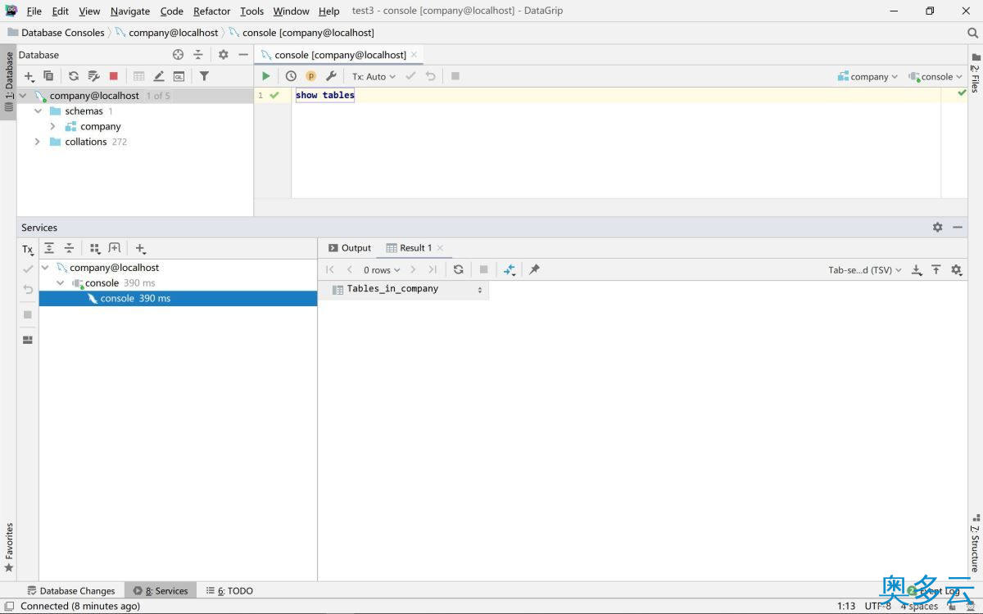Open Services panel gear options
The height and width of the screenshot is (614, 983).
(938, 228)
